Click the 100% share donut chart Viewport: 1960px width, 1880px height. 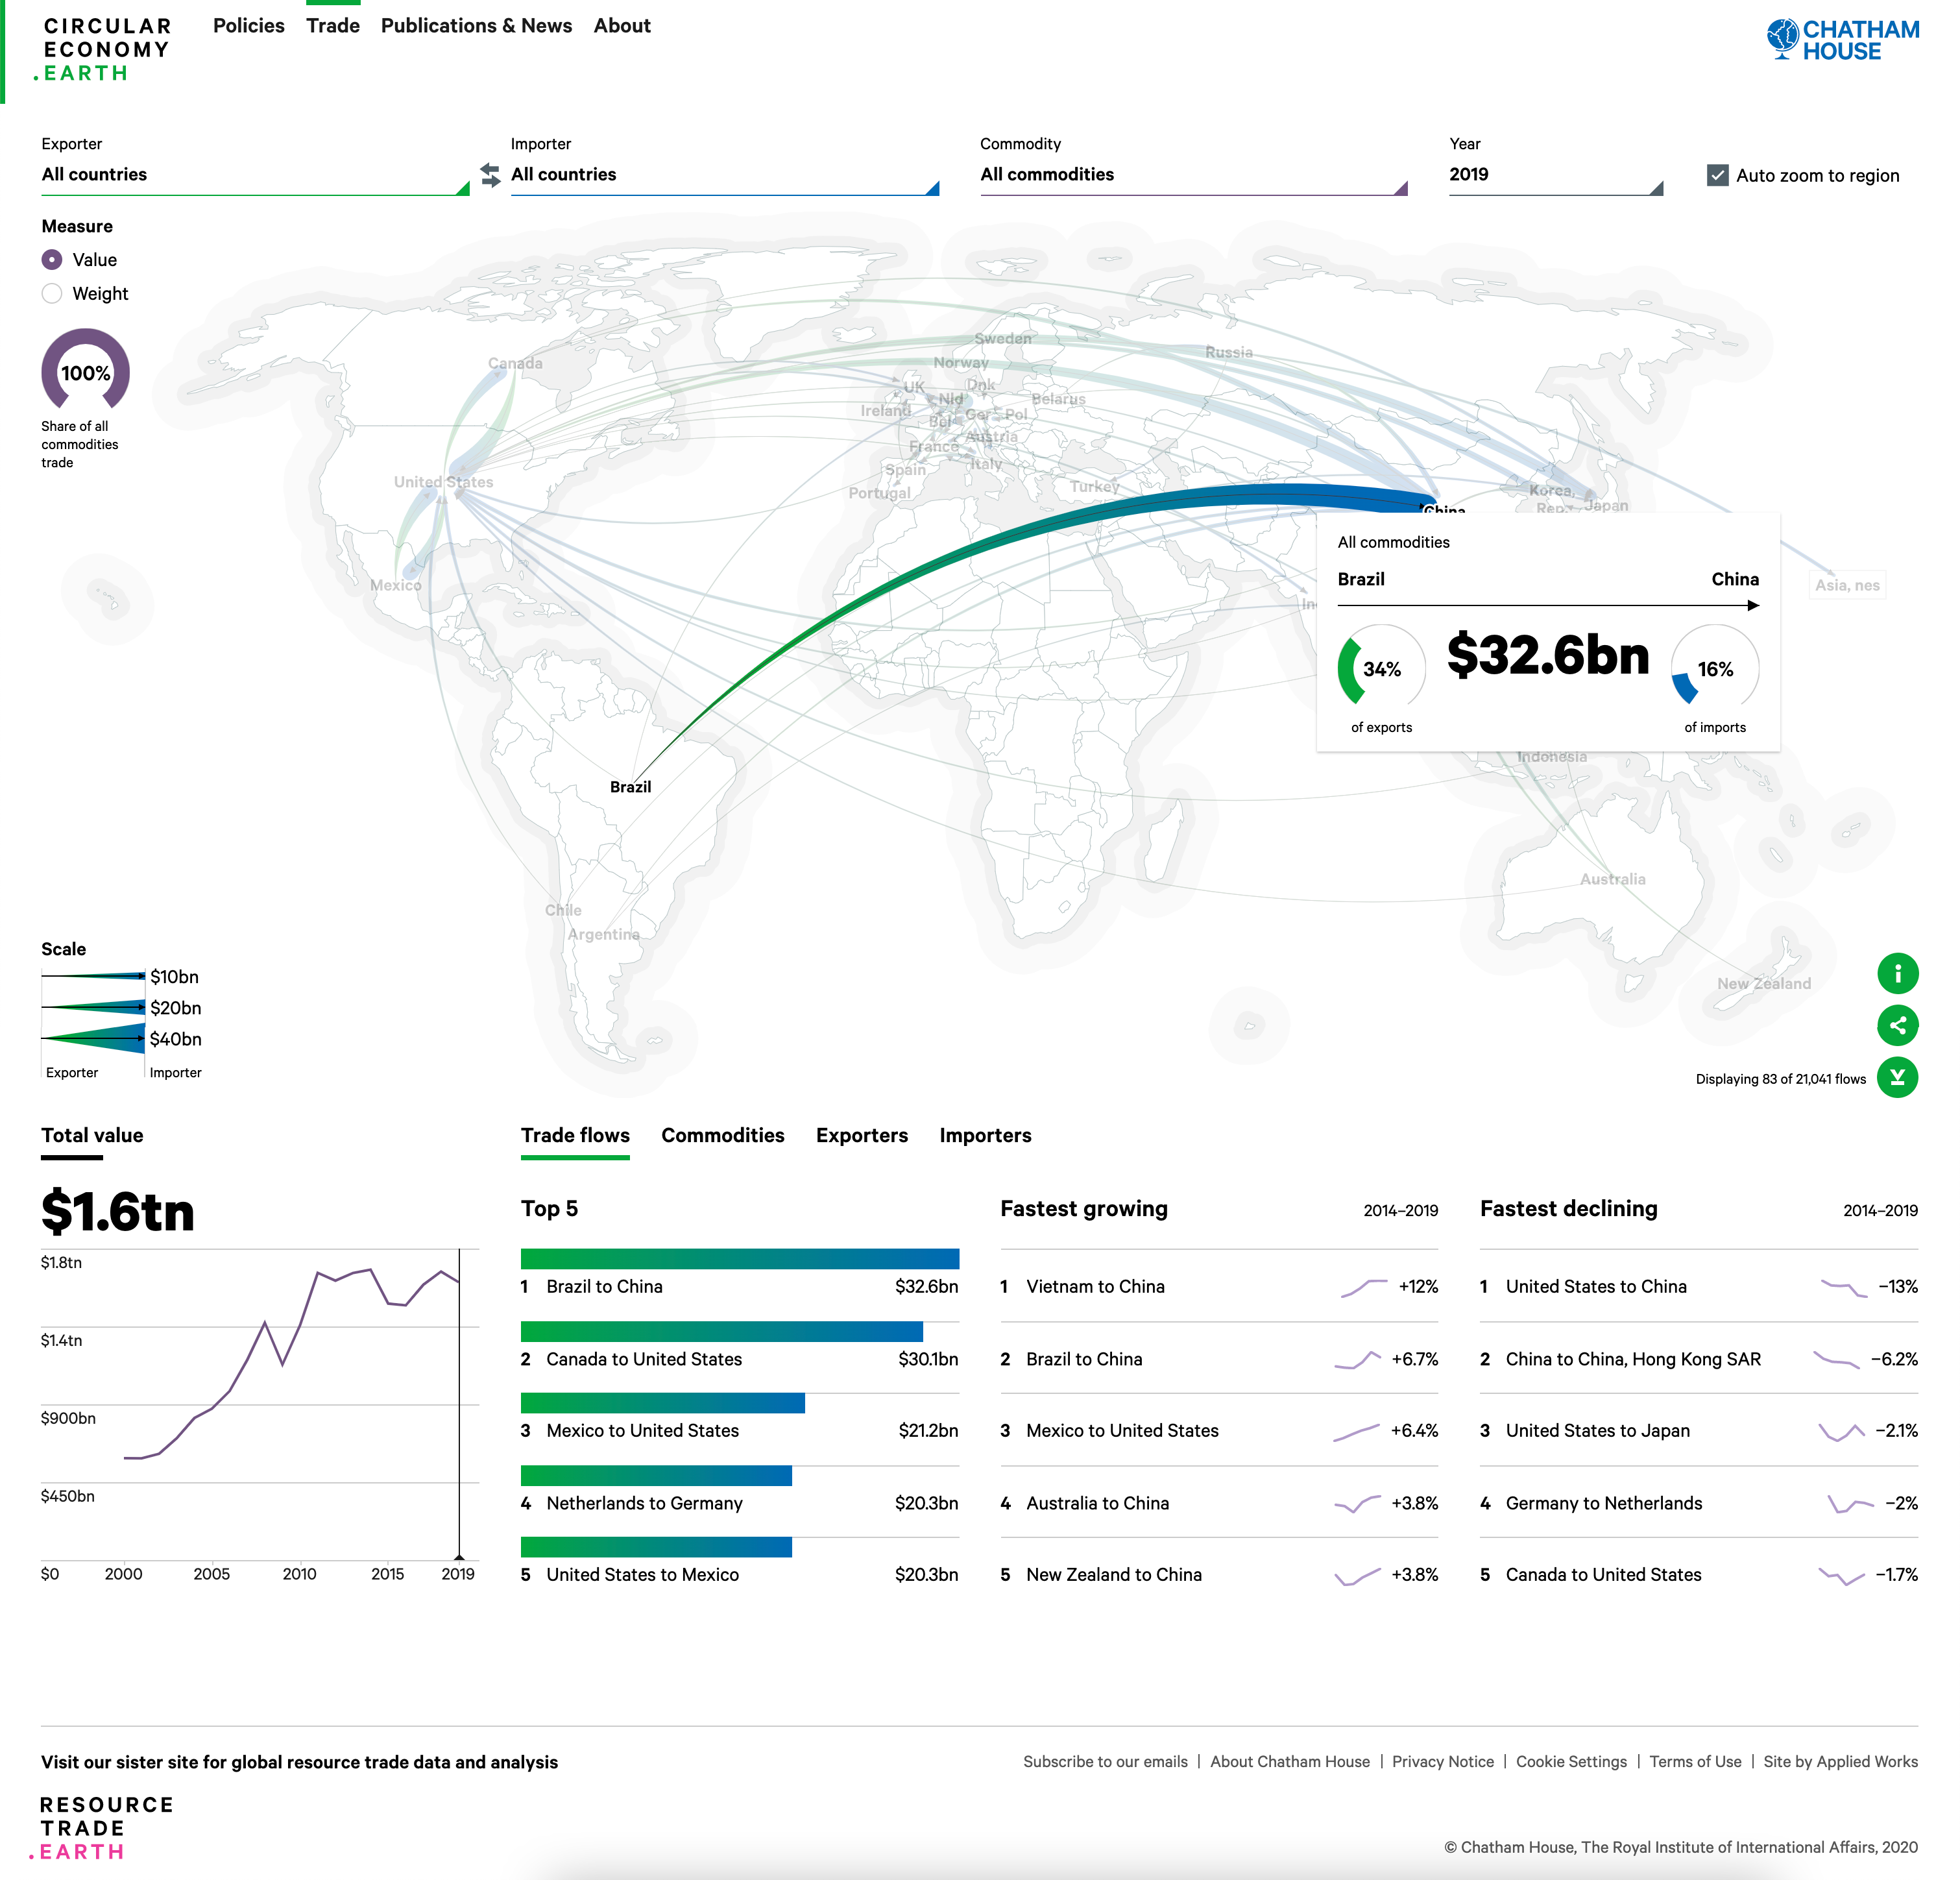click(x=85, y=372)
